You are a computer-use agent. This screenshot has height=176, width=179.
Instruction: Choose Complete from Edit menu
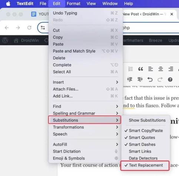(x=86, y=65)
